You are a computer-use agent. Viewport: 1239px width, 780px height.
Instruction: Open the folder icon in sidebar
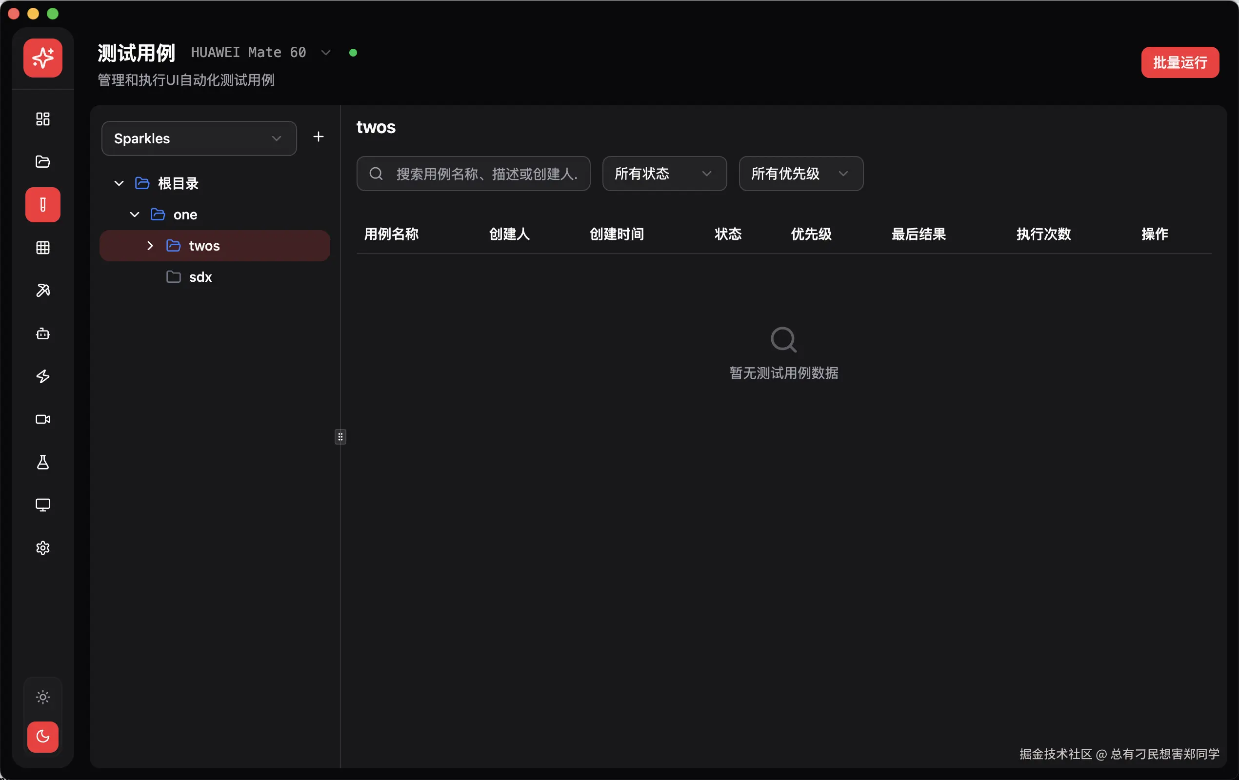click(43, 161)
